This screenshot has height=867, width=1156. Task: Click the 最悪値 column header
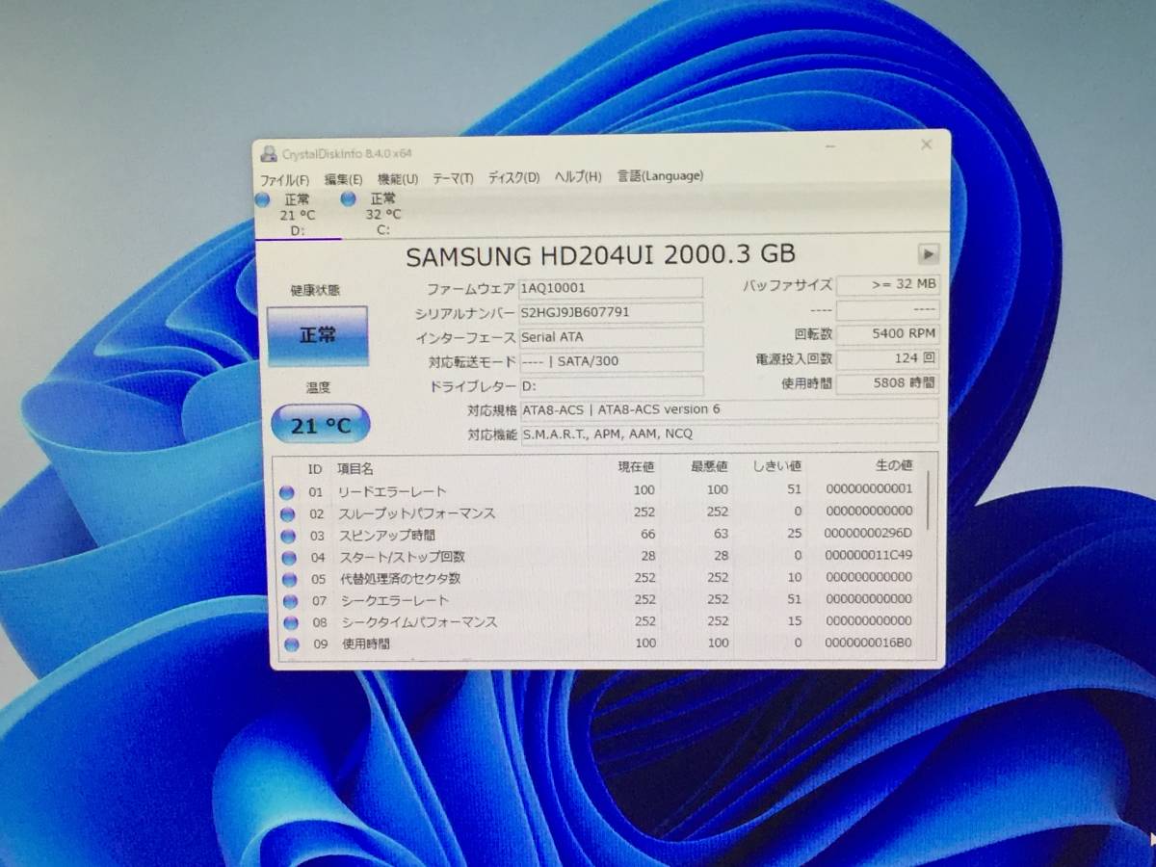pyautogui.click(x=709, y=467)
